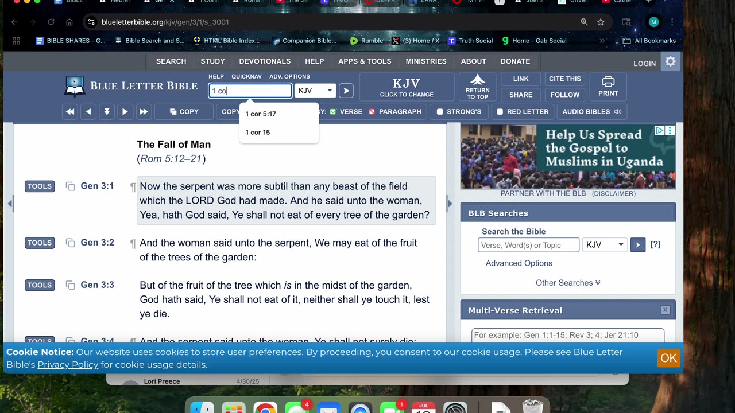The width and height of the screenshot is (735, 413).
Task: Click the PRINT printer button
Action: [608, 87]
